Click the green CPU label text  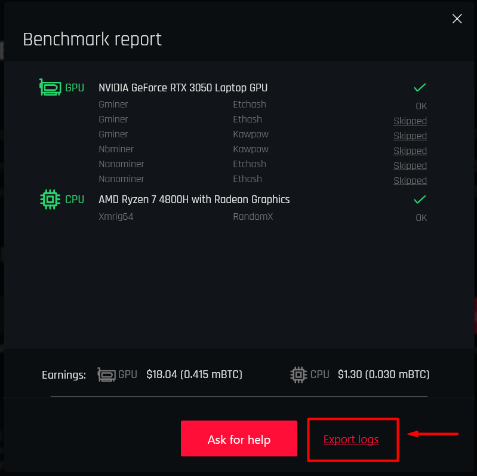75,199
